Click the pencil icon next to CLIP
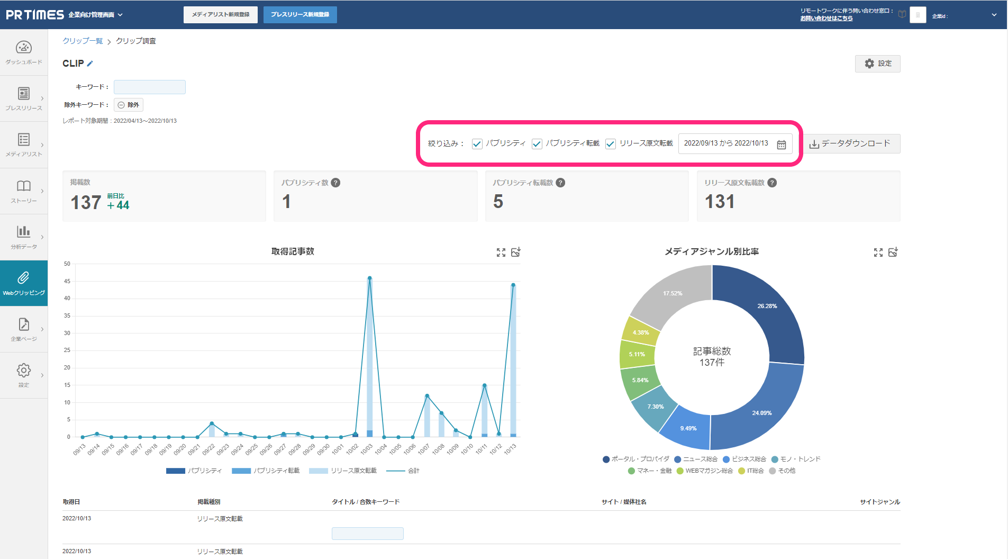The image size is (1008, 559). click(90, 64)
